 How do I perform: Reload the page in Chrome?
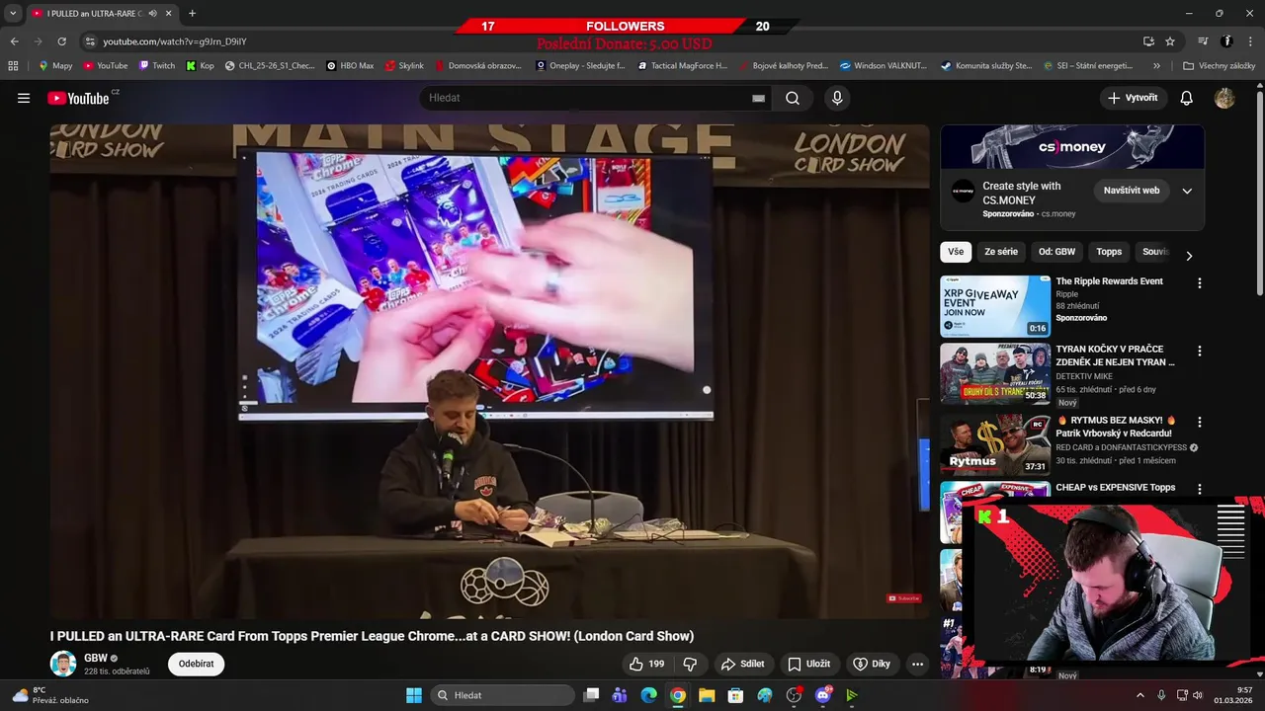click(x=61, y=41)
